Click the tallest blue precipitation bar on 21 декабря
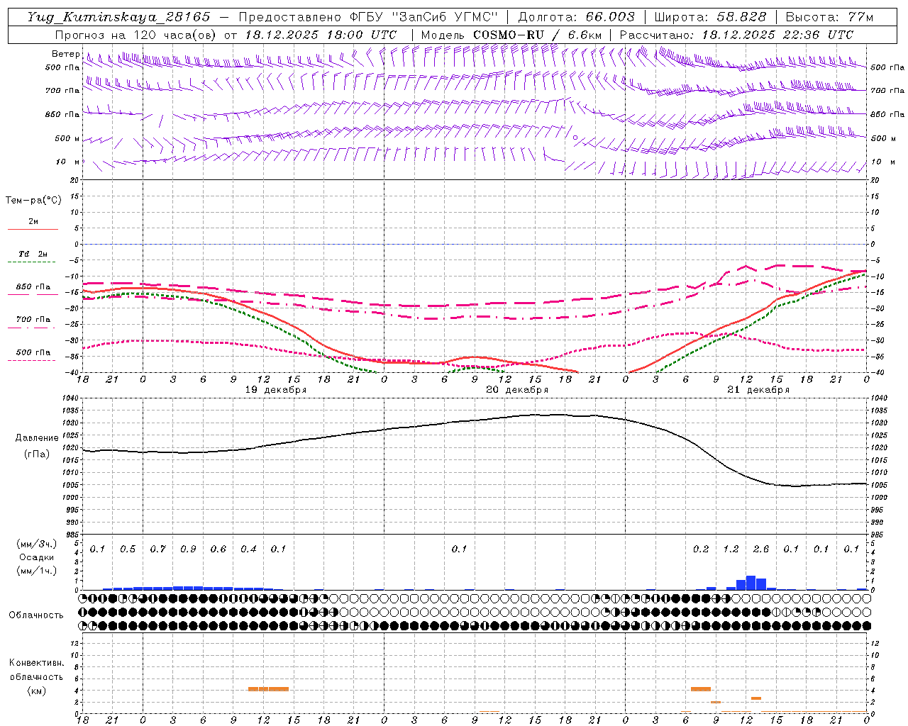Screen dimensions: 908x726 tap(751, 583)
